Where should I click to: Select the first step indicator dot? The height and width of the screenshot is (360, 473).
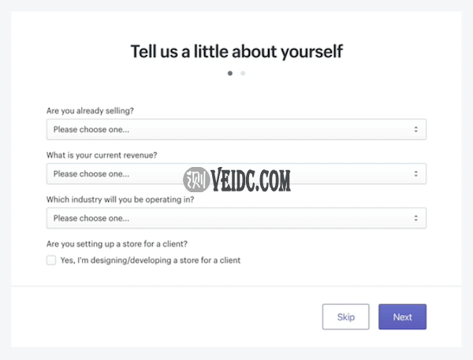(x=230, y=73)
